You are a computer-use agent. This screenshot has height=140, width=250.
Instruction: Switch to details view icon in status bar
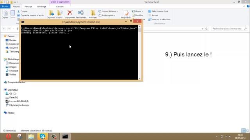tap(243, 131)
